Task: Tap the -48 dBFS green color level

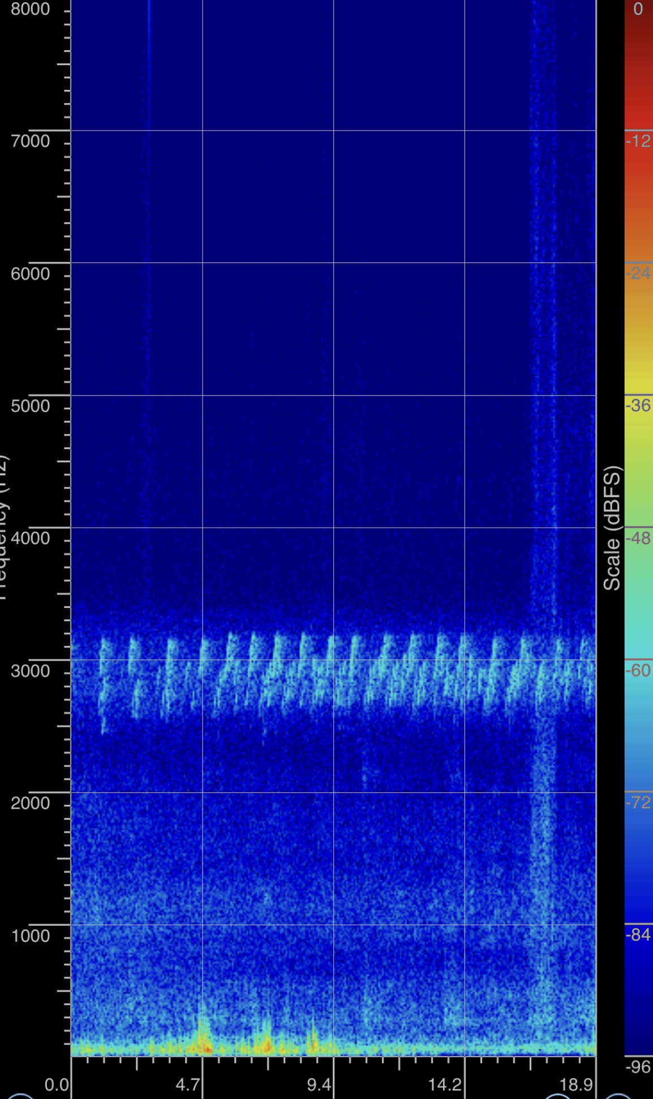Action: click(x=638, y=538)
